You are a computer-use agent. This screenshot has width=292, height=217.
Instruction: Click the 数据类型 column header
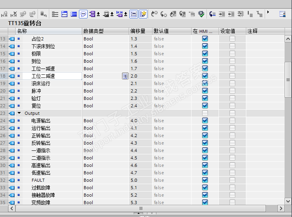coord(106,31)
